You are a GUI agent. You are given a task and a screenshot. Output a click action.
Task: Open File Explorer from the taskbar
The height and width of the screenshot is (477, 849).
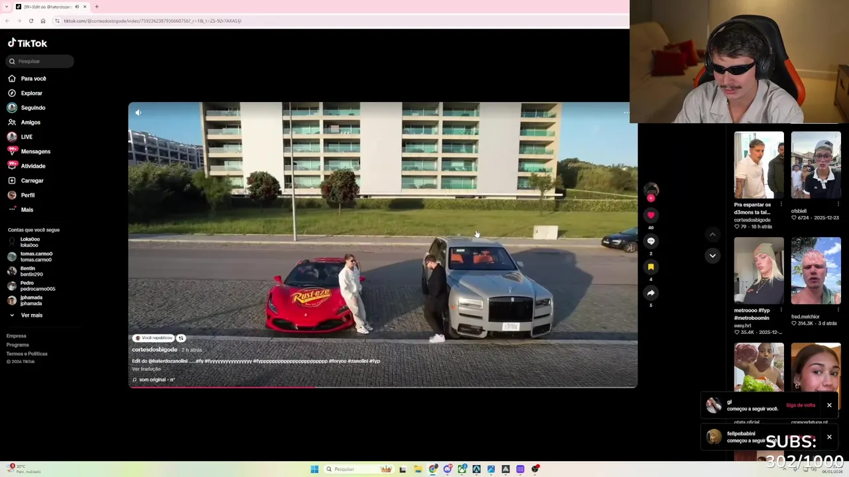coord(418,469)
